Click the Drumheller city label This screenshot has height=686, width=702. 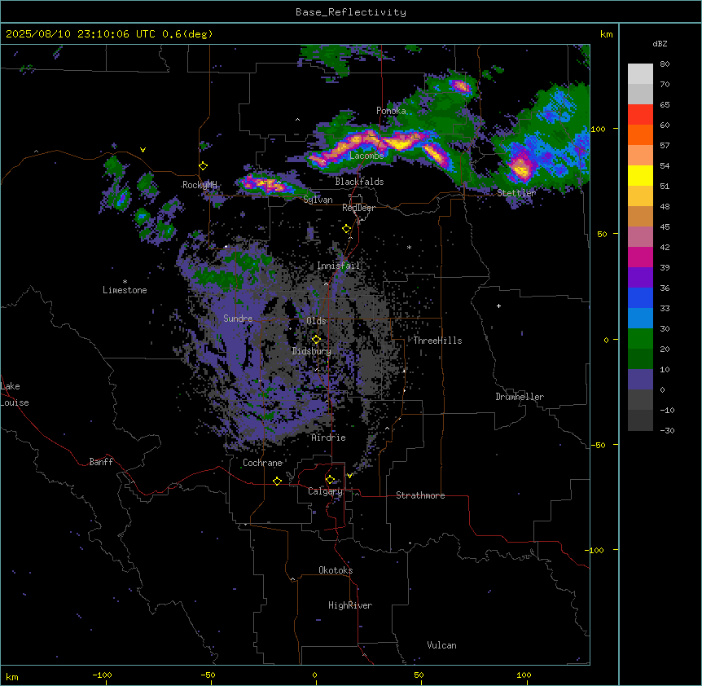520,397
